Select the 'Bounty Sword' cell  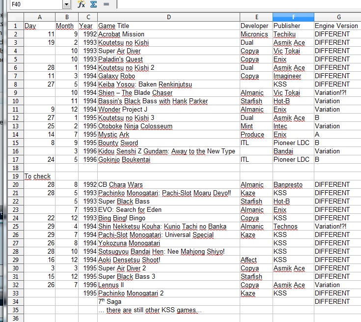(x=169, y=143)
